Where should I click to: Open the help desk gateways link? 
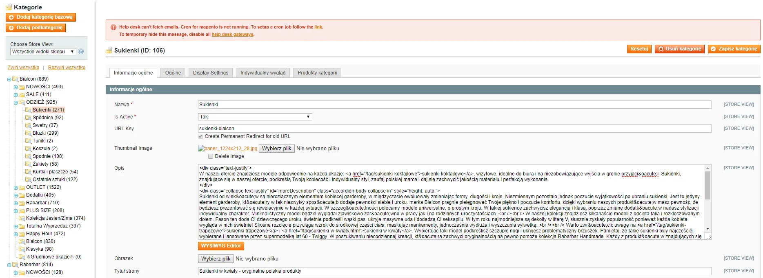[233, 35]
